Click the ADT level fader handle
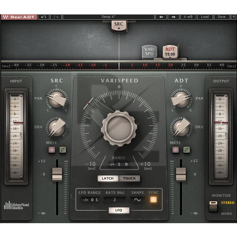This screenshot has height=237, width=237. (x=181, y=174)
